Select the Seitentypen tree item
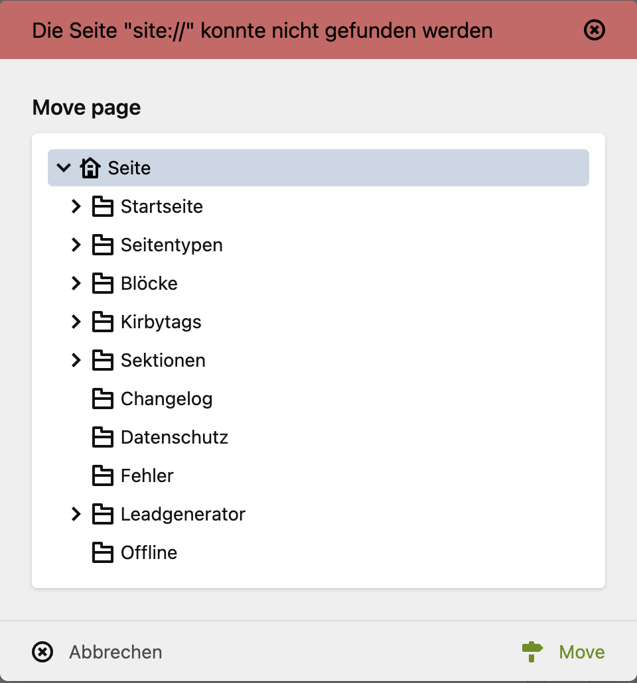Viewport: 637px width, 683px height. [x=171, y=245]
